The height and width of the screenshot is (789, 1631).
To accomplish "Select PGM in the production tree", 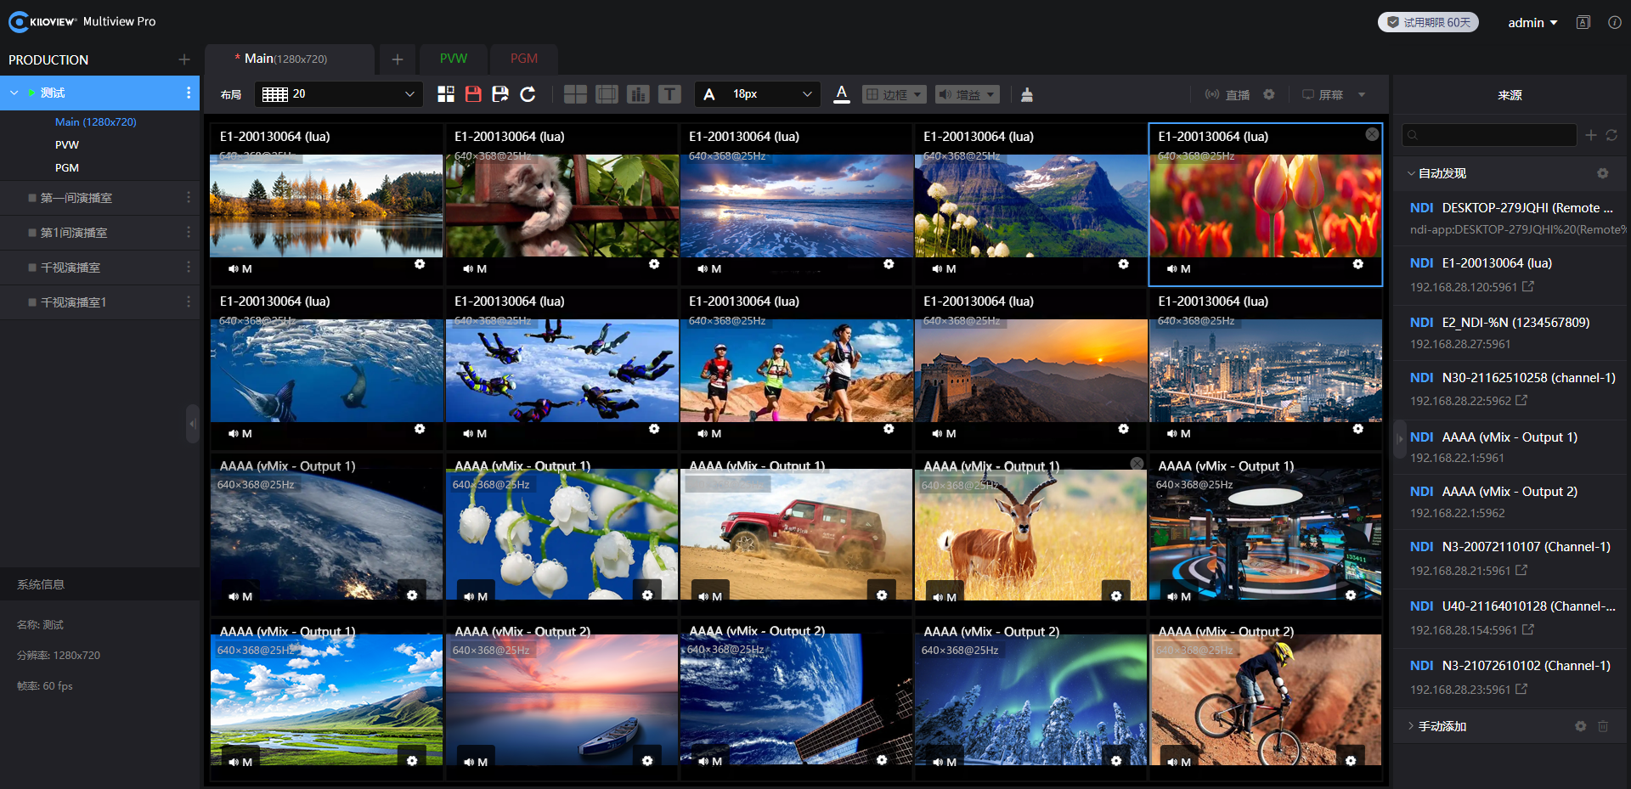I will [x=67, y=168].
